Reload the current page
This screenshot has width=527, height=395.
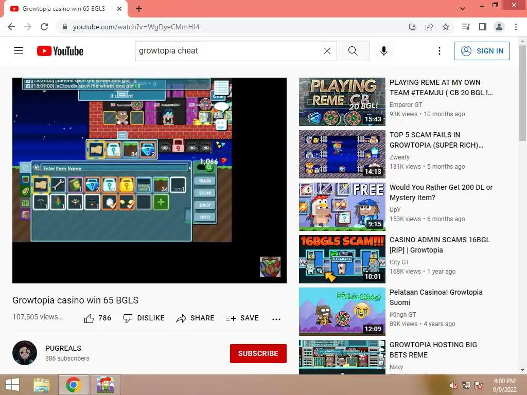[44, 27]
